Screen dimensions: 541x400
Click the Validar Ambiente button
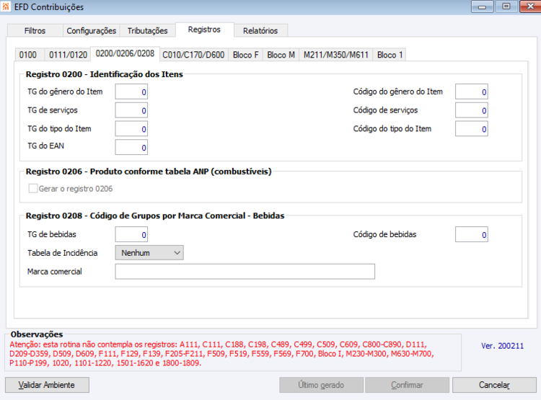[x=48, y=385]
